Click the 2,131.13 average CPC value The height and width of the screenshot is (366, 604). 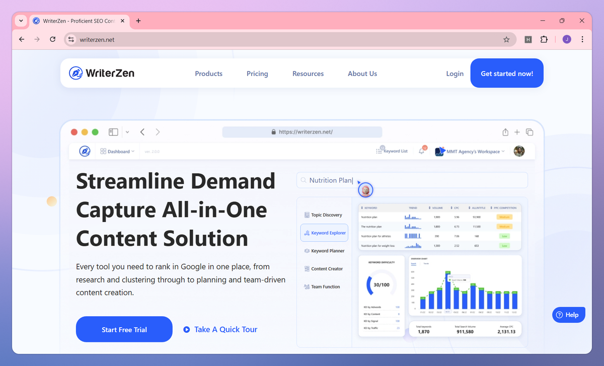tap(507, 332)
